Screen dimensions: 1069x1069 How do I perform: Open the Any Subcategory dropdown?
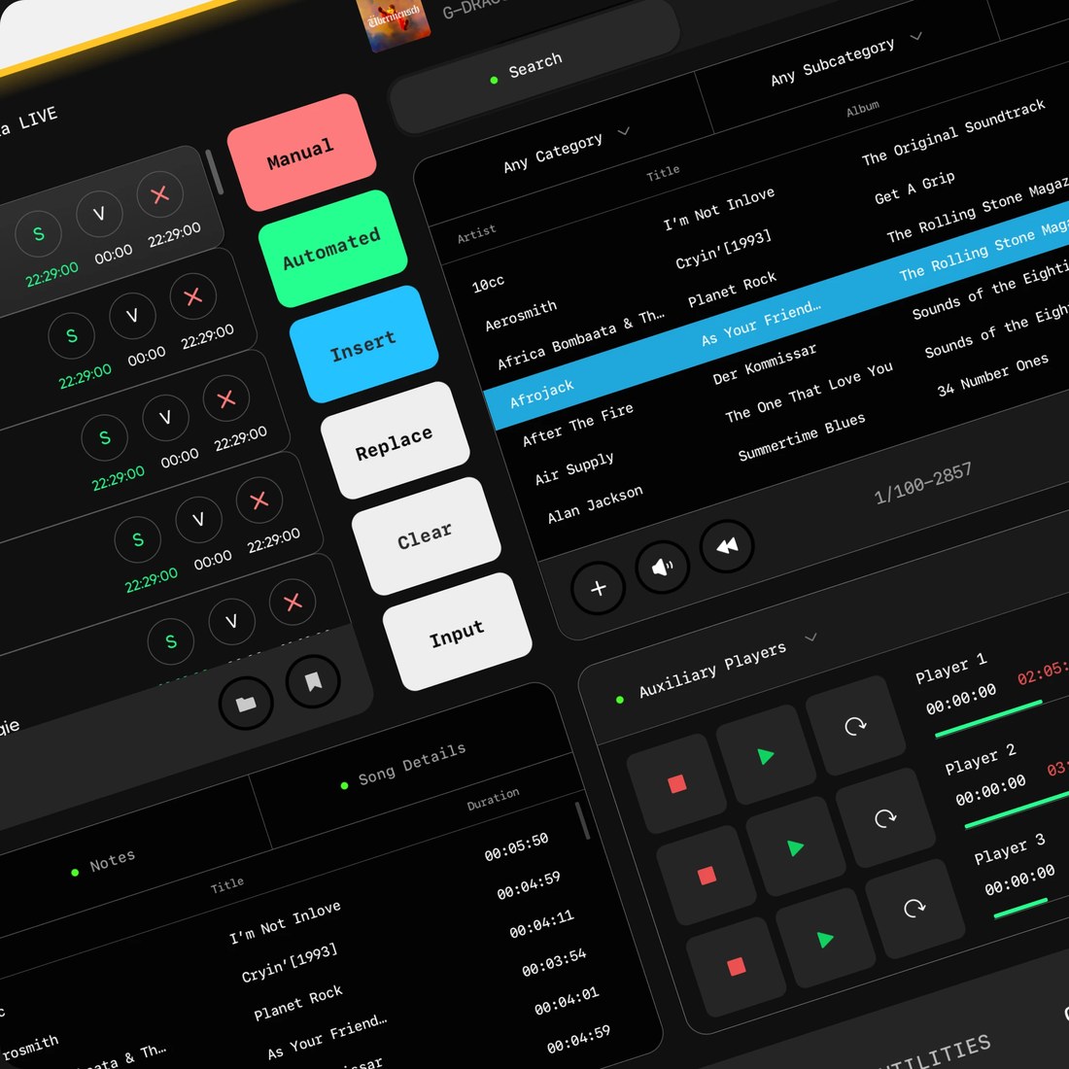pyautogui.click(x=845, y=59)
